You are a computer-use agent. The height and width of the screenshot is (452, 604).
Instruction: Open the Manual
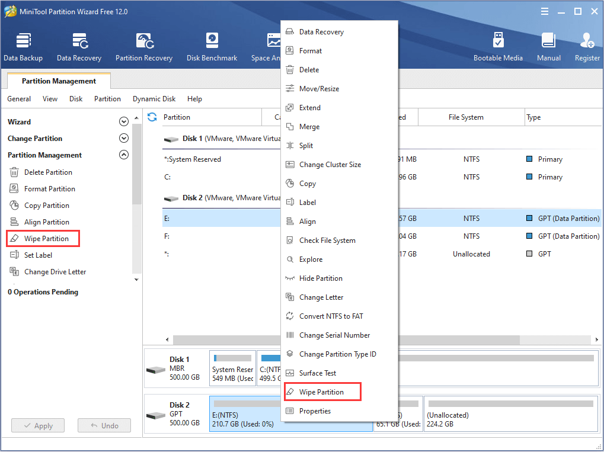click(548, 47)
